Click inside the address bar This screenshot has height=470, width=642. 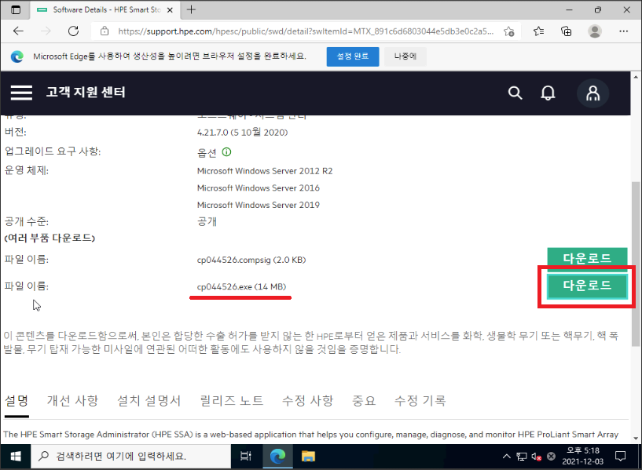(299, 32)
